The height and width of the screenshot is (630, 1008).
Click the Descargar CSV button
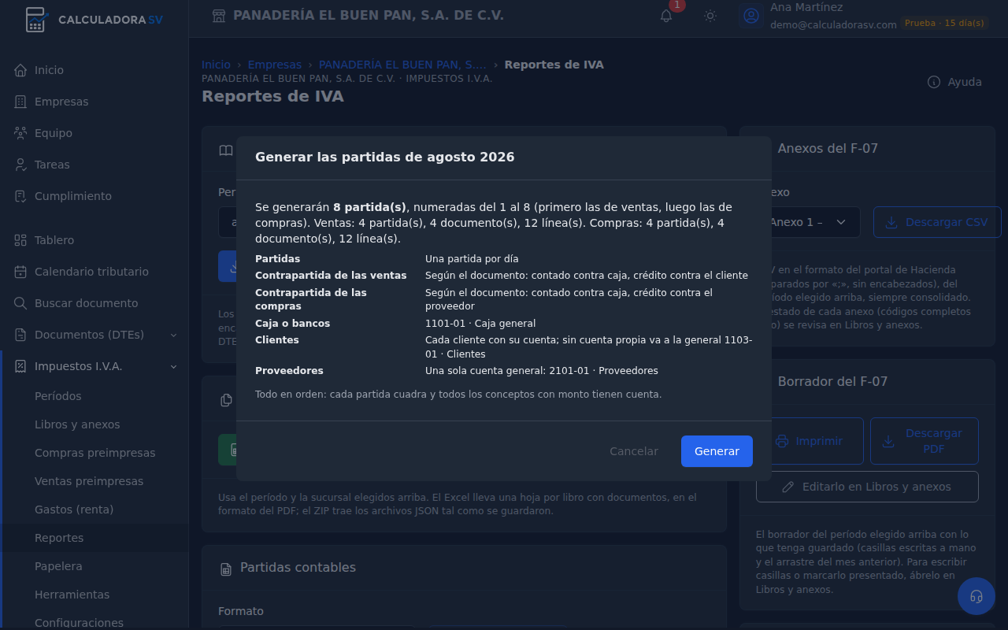[937, 222]
